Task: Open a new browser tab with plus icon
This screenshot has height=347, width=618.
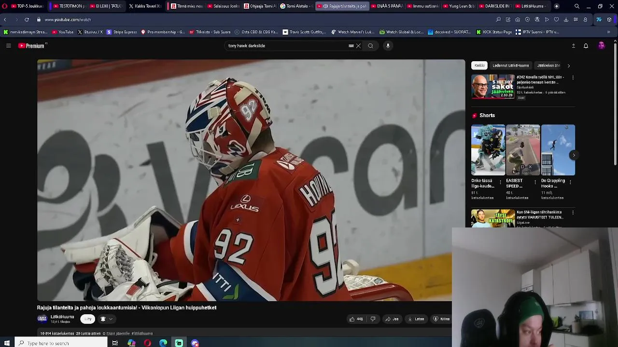Action: tap(557, 6)
